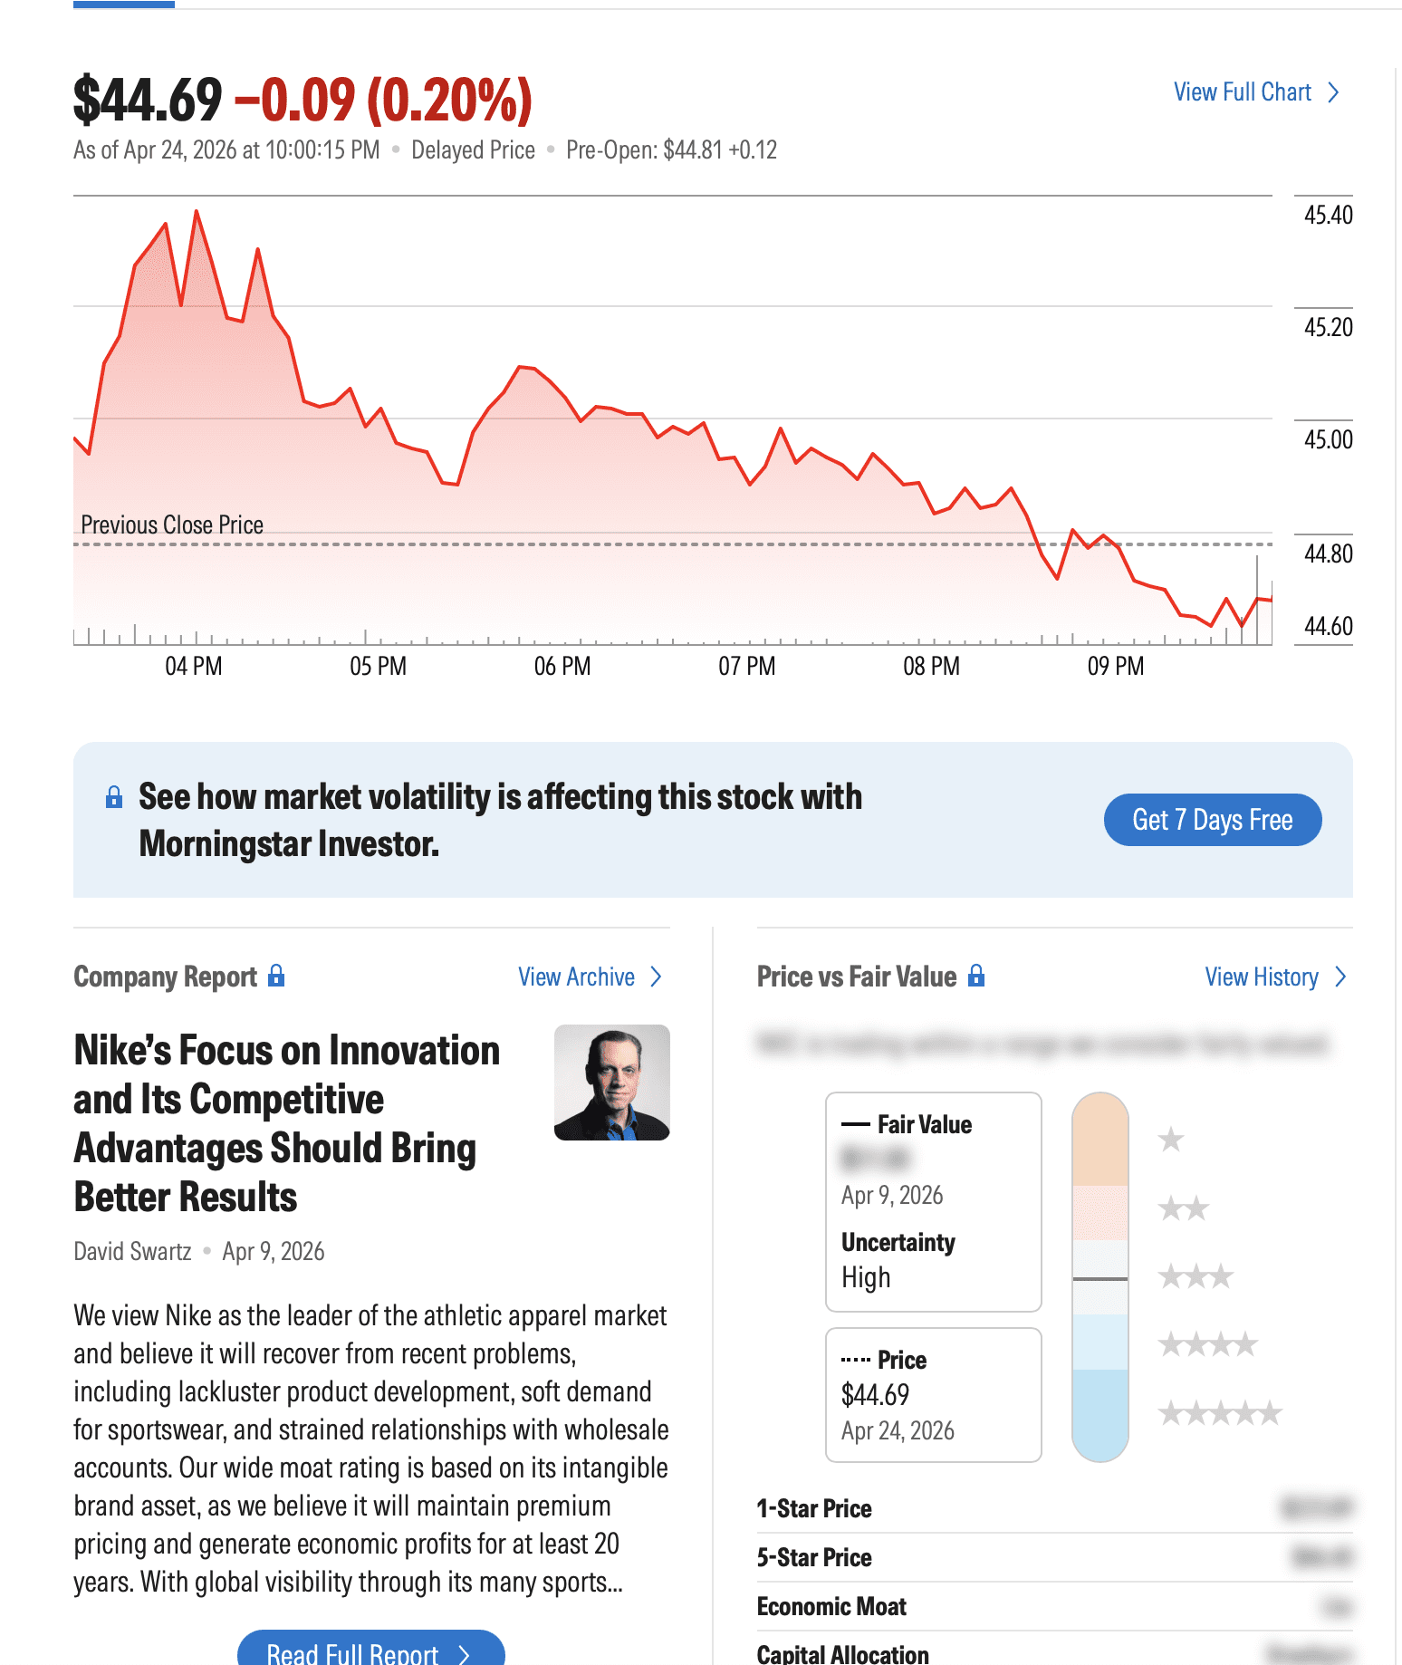Click the Fair Value card showing High uncertainty
1402x1665 pixels.
933,1201
